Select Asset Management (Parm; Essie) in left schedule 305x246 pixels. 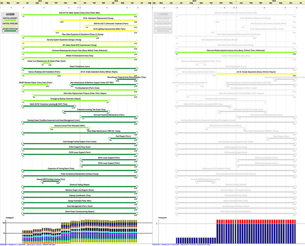80,208
